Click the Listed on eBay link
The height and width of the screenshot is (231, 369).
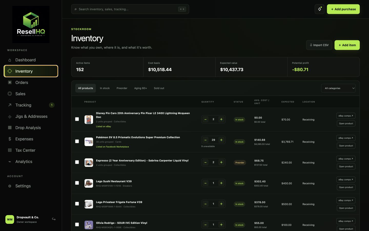[104, 127]
